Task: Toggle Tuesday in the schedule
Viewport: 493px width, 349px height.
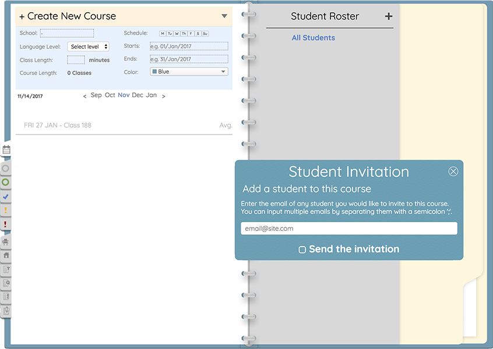Action: (x=170, y=33)
